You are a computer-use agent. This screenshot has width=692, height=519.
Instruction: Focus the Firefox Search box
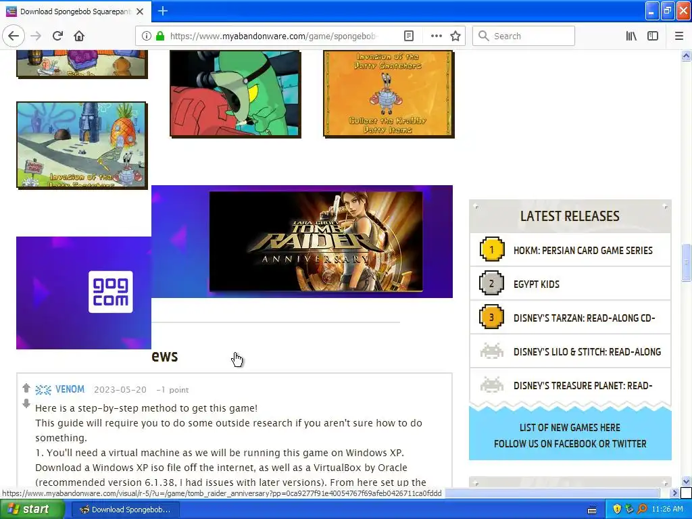524,36
